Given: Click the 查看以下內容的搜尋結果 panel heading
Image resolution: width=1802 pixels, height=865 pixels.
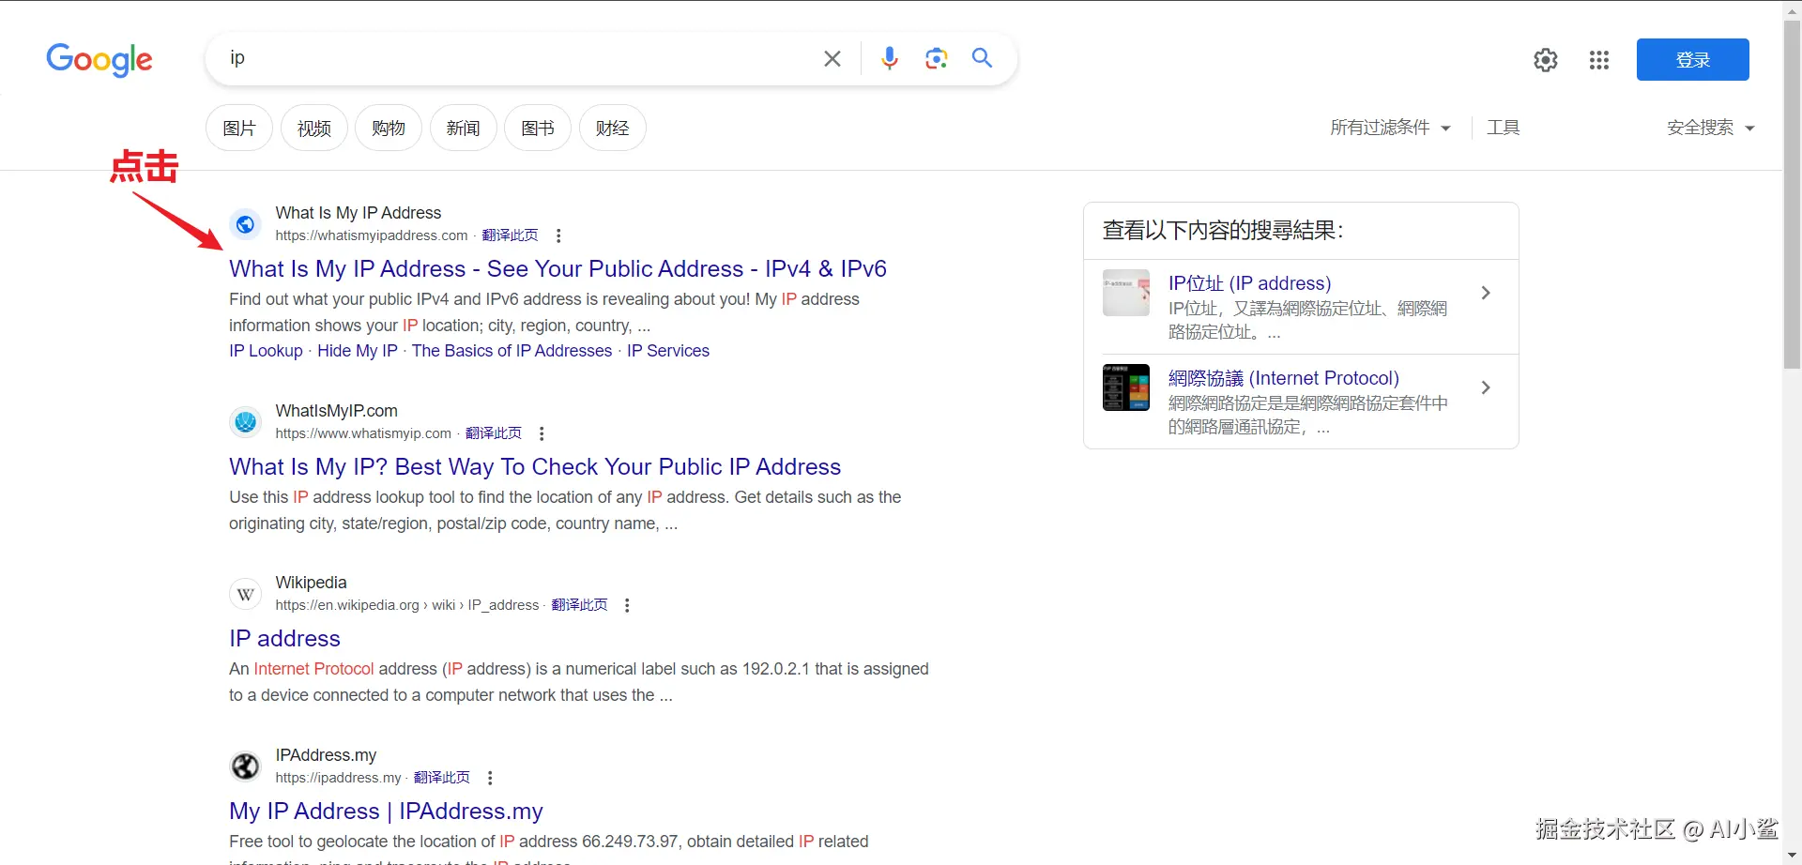Looking at the screenshot, I should 1223,231.
